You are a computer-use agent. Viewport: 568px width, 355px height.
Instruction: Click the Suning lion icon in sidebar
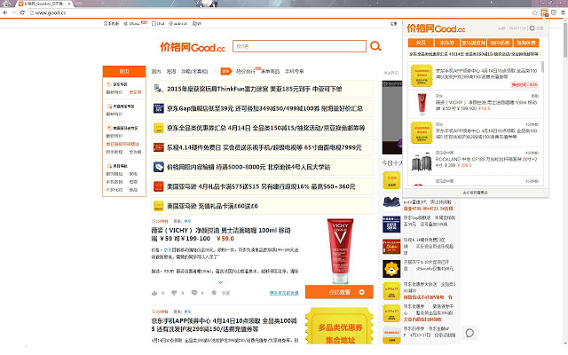point(391,269)
